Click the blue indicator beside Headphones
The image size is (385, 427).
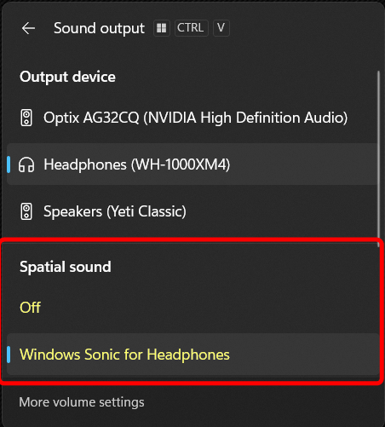[9, 164]
